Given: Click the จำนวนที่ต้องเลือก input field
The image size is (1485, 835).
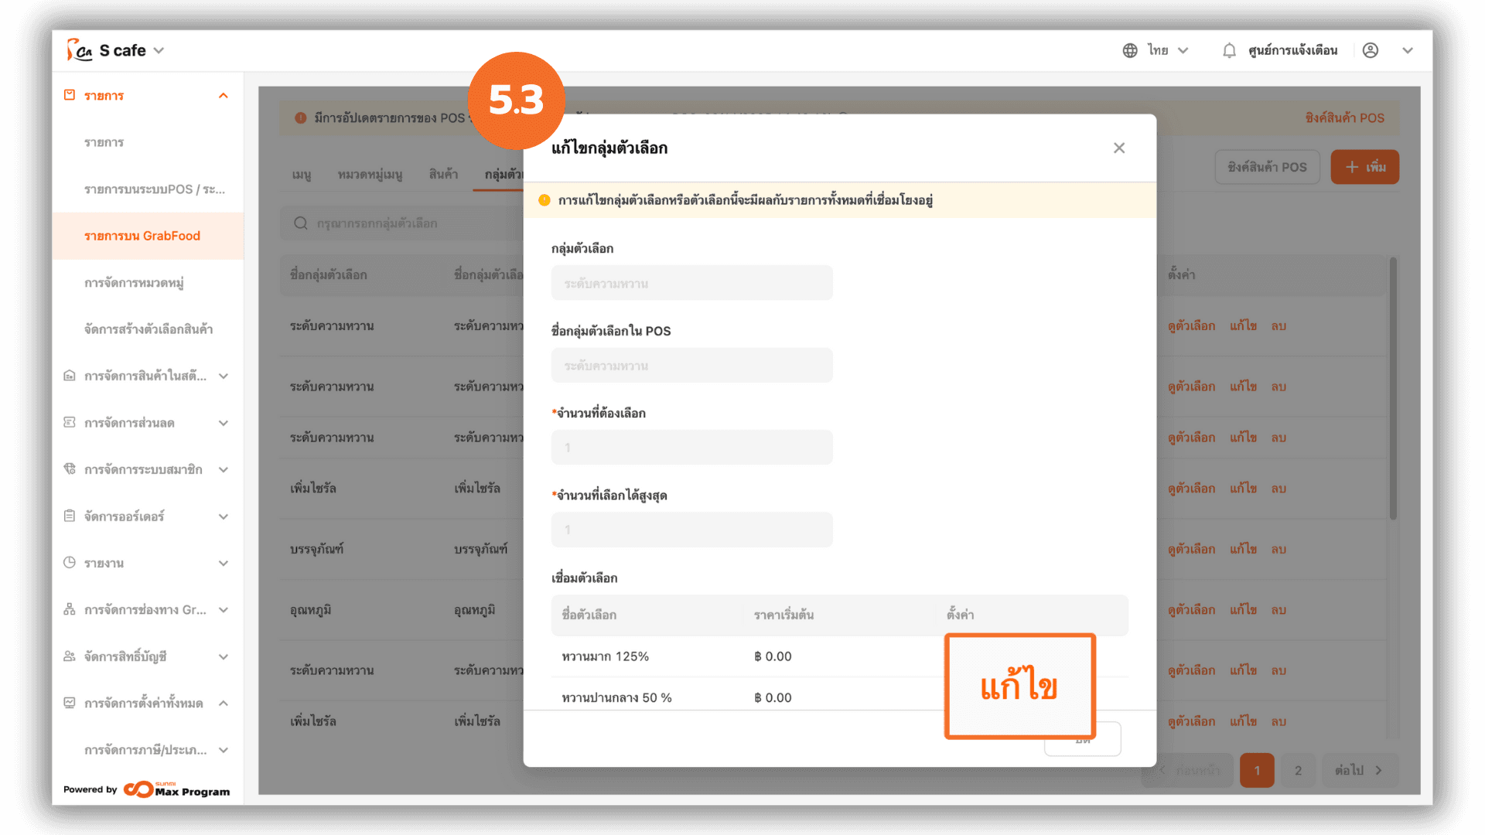Looking at the screenshot, I should pyautogui.click(x=691, y=448).
